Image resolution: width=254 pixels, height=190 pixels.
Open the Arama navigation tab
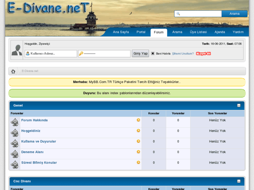pyautogui.click(x=177, y=32)
